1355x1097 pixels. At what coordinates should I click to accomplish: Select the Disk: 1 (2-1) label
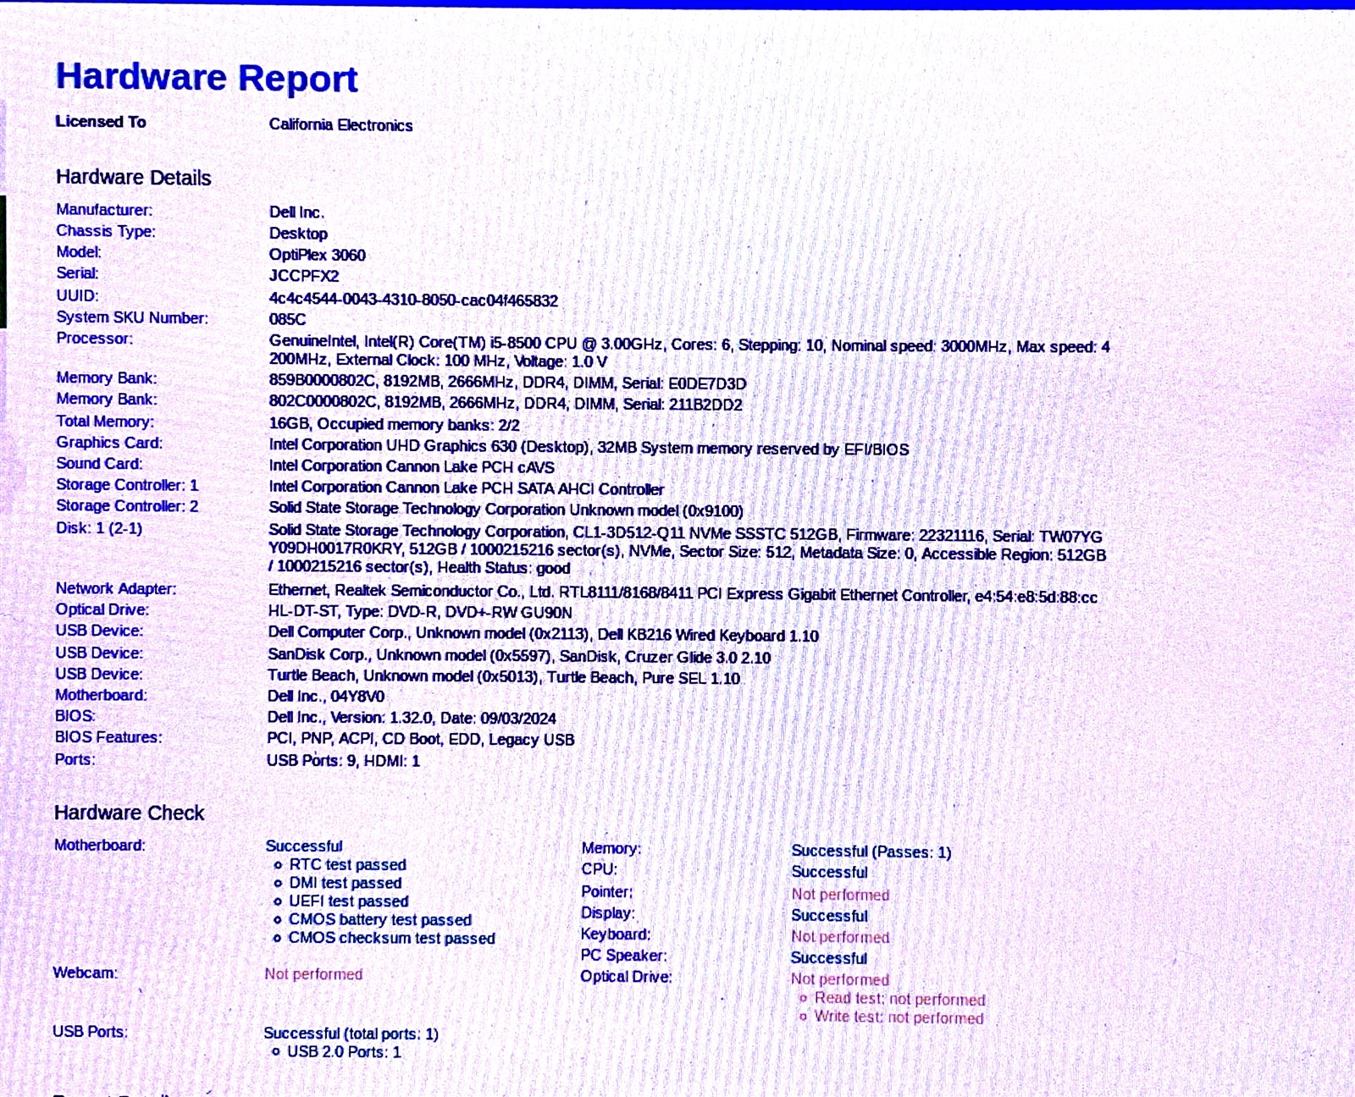[x=99, y=528]
